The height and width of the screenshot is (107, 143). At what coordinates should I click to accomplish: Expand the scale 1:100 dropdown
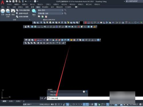27,104
